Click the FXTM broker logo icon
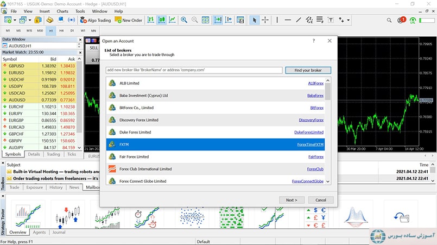The image size is (437, 245). [112, 144]
